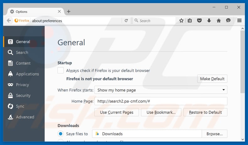Viewport: 248px width, 145px height.
Task: Click the Use Bookmark... button
Action: [161, 112]
